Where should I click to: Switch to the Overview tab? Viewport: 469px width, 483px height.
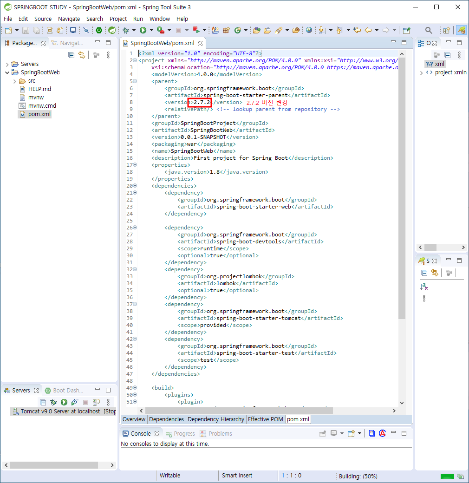pyautogui.click(x=134, y=419)
